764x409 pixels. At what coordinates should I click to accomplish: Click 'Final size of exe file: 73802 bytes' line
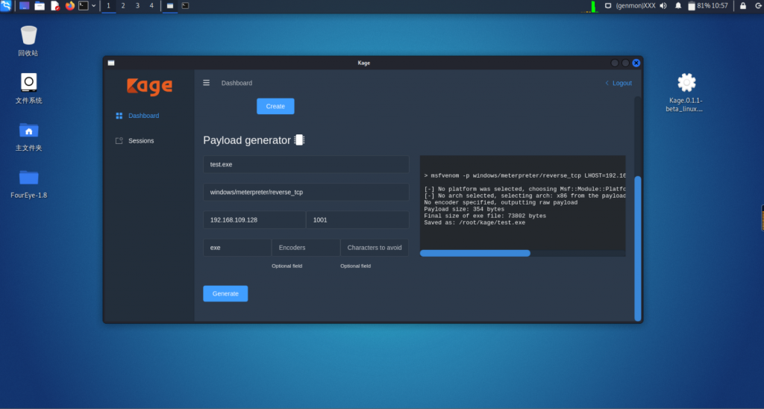485,216
